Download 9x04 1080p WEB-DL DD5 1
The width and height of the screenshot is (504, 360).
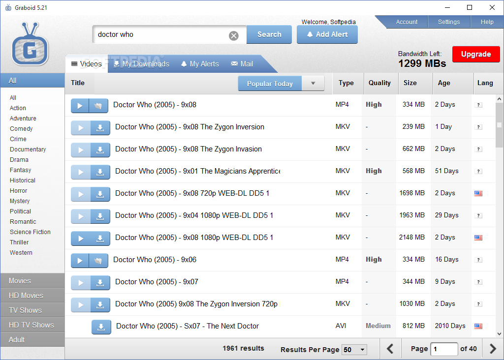point(100,216)
